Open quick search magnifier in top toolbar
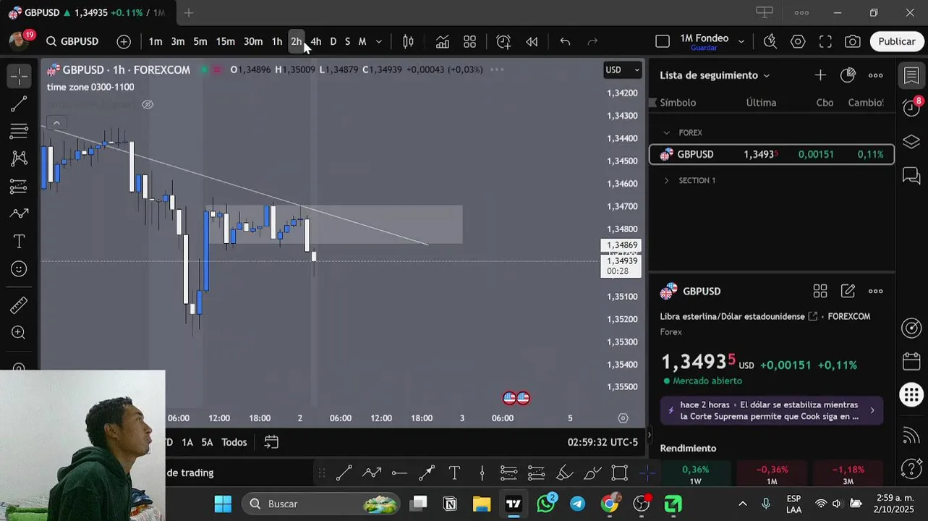Image resolution: width=928 pixels, height=521 pixels. [x=770, y=42]
